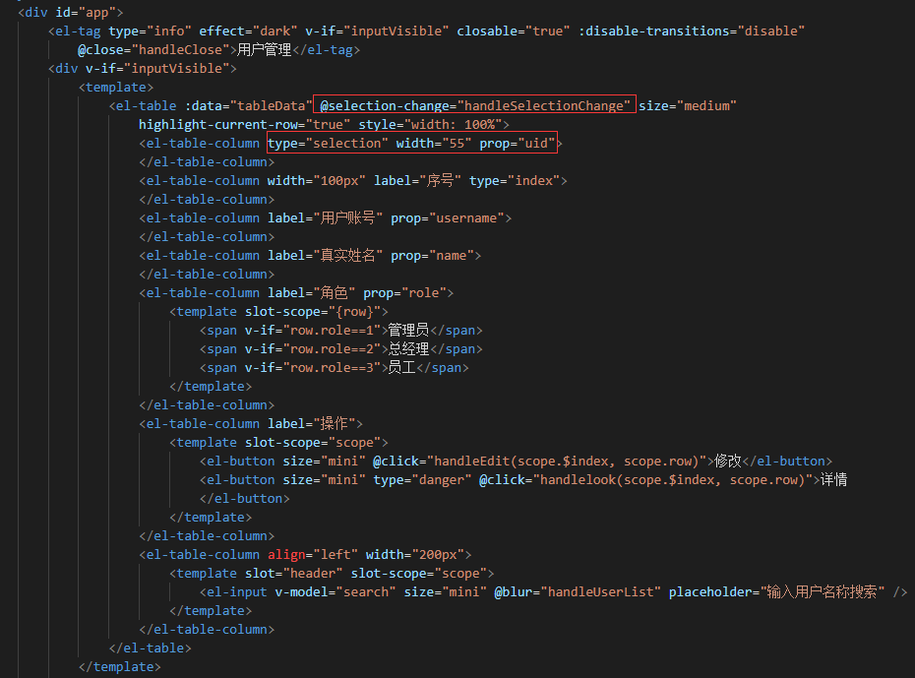This screenshot has height=678, width=915.
Task: Click the 员工 span text
Action: click(402, 367)
